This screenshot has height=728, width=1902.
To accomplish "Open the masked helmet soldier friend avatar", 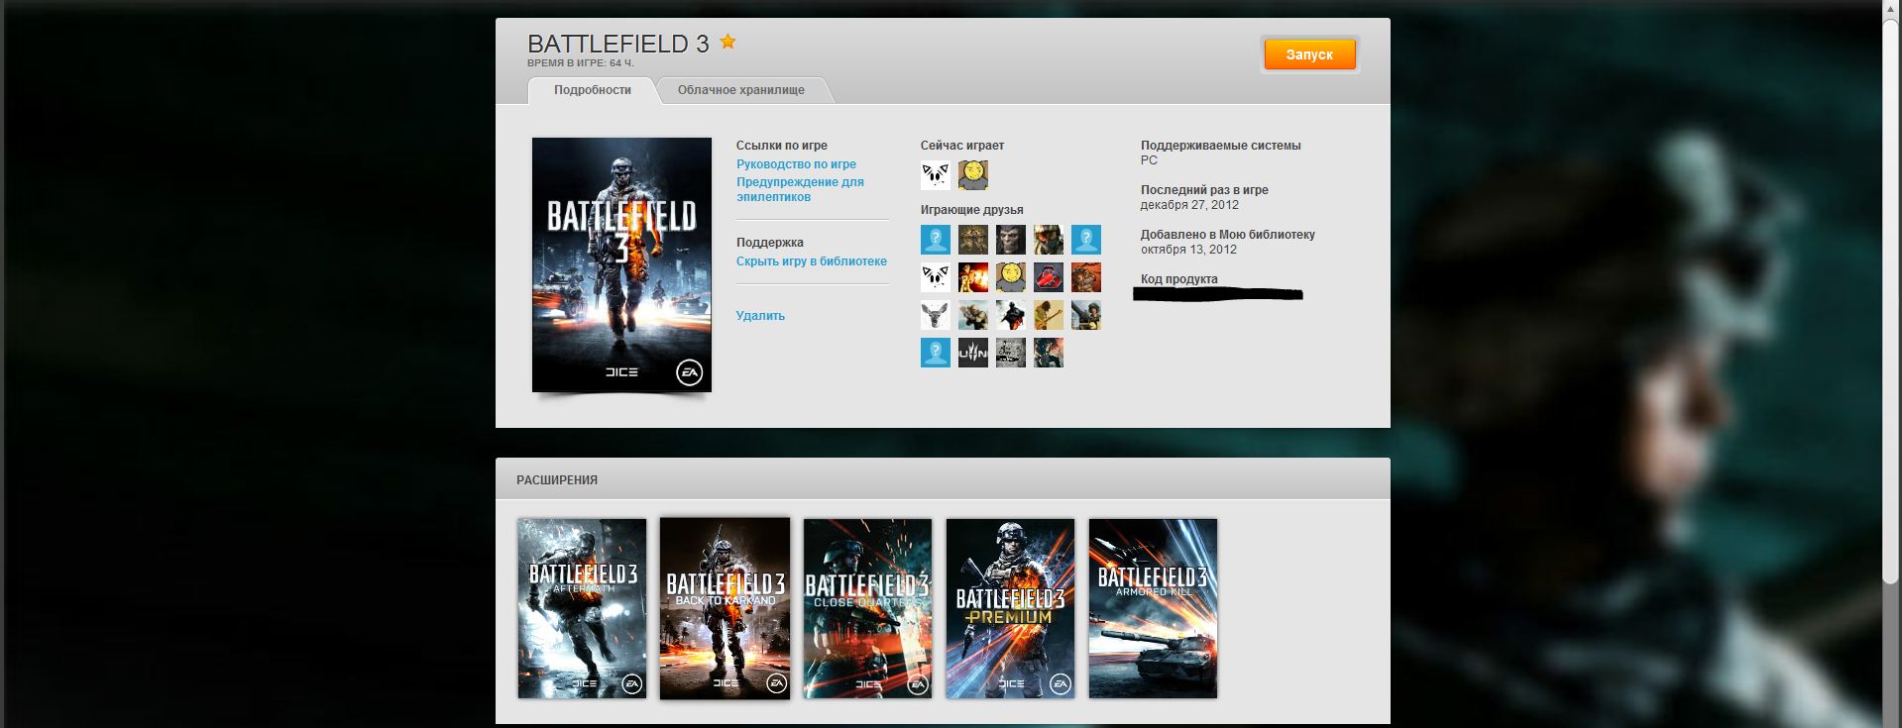I will 1049,240.
